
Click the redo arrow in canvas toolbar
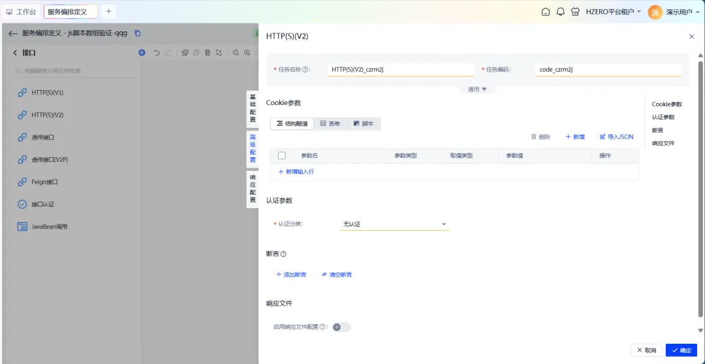[x=168, y=53]
